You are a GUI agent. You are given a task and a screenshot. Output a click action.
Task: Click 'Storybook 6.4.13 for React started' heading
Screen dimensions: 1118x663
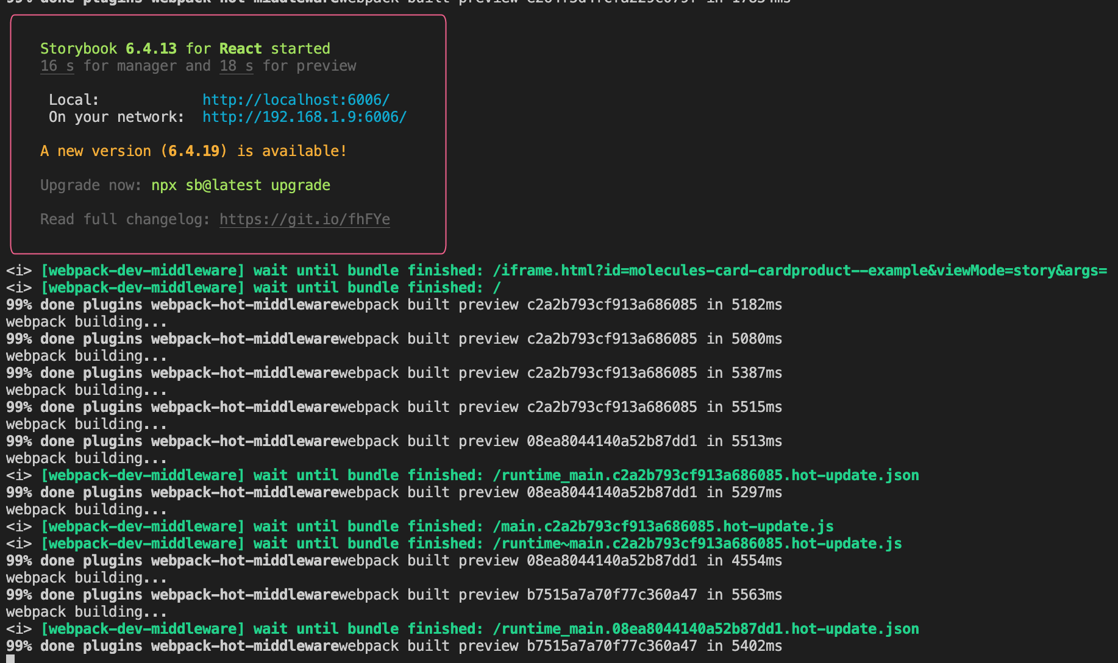[185, 48]
